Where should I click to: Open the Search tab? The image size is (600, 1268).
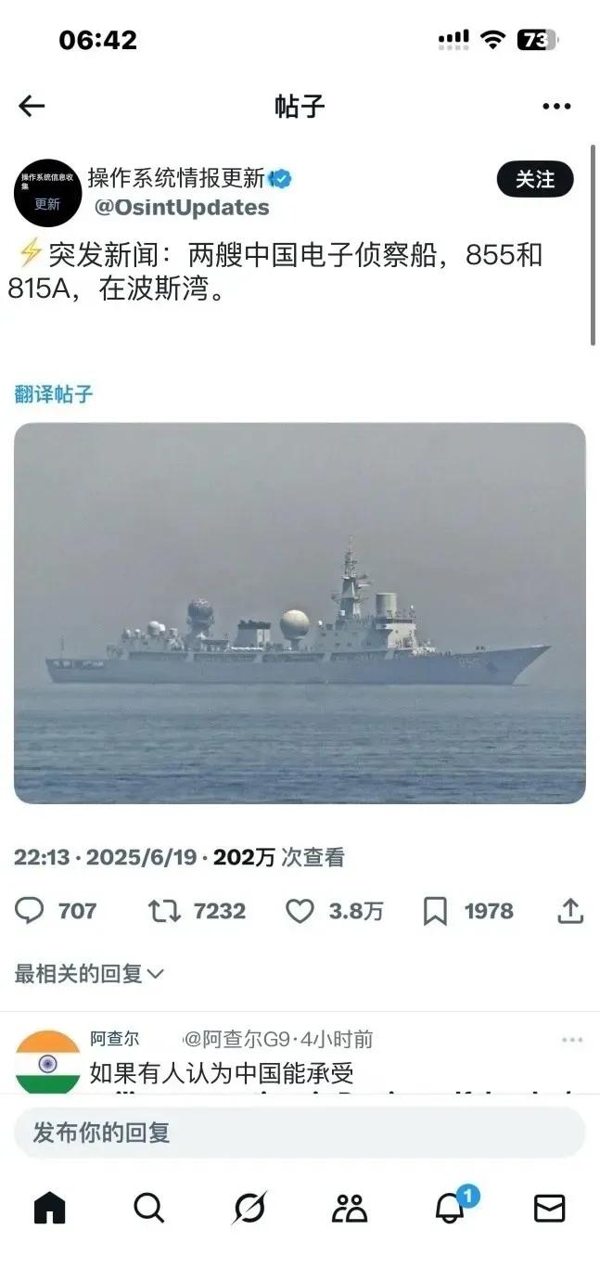coord(149,1208)
